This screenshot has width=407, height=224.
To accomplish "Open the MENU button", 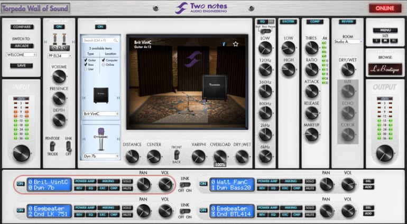I will [x=384, y=30].
